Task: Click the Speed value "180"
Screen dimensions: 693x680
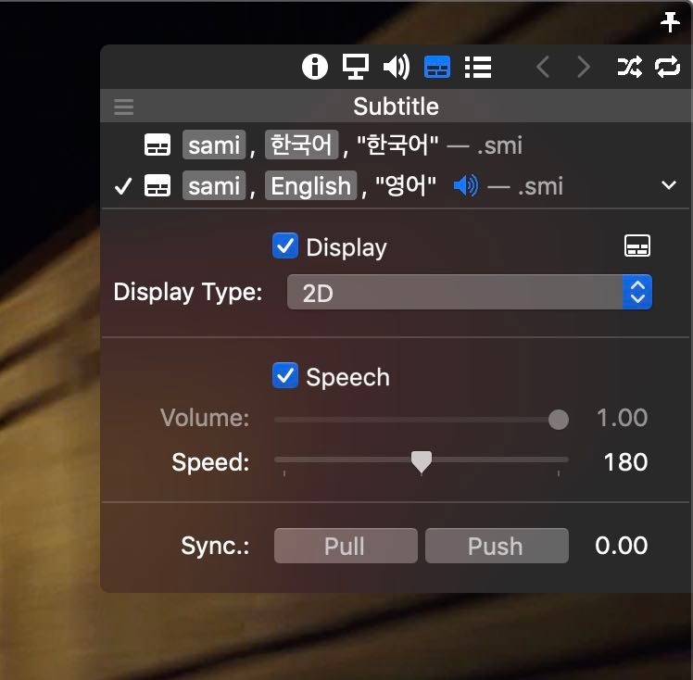Action: point(625,462)
